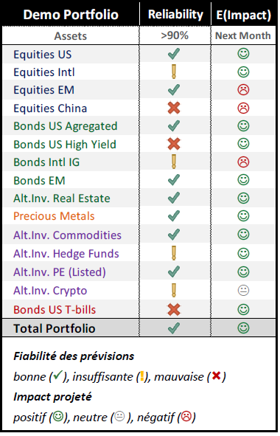The image size is (280, 436).
Task: Select the Alt.Inv. Commodities row label
Action: 68,235
